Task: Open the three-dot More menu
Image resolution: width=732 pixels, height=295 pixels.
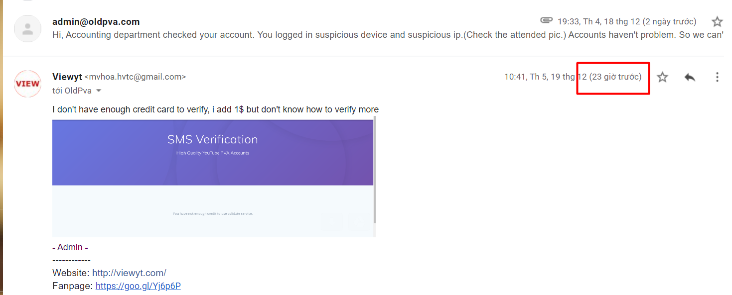Action: [x=717, y=77]
